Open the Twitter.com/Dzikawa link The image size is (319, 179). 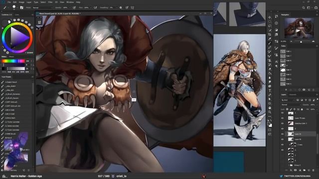coord(297,176)
